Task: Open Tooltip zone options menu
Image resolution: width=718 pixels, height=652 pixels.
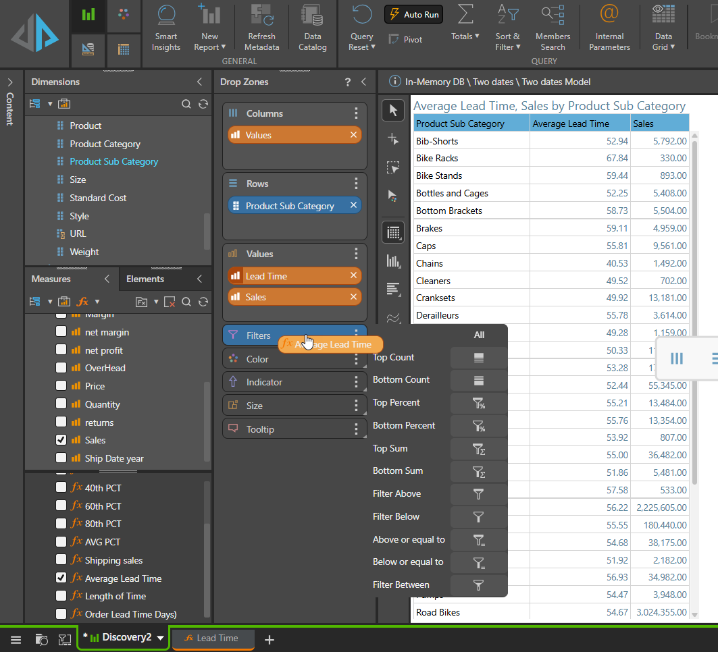Action: click(x=356, y=429)
